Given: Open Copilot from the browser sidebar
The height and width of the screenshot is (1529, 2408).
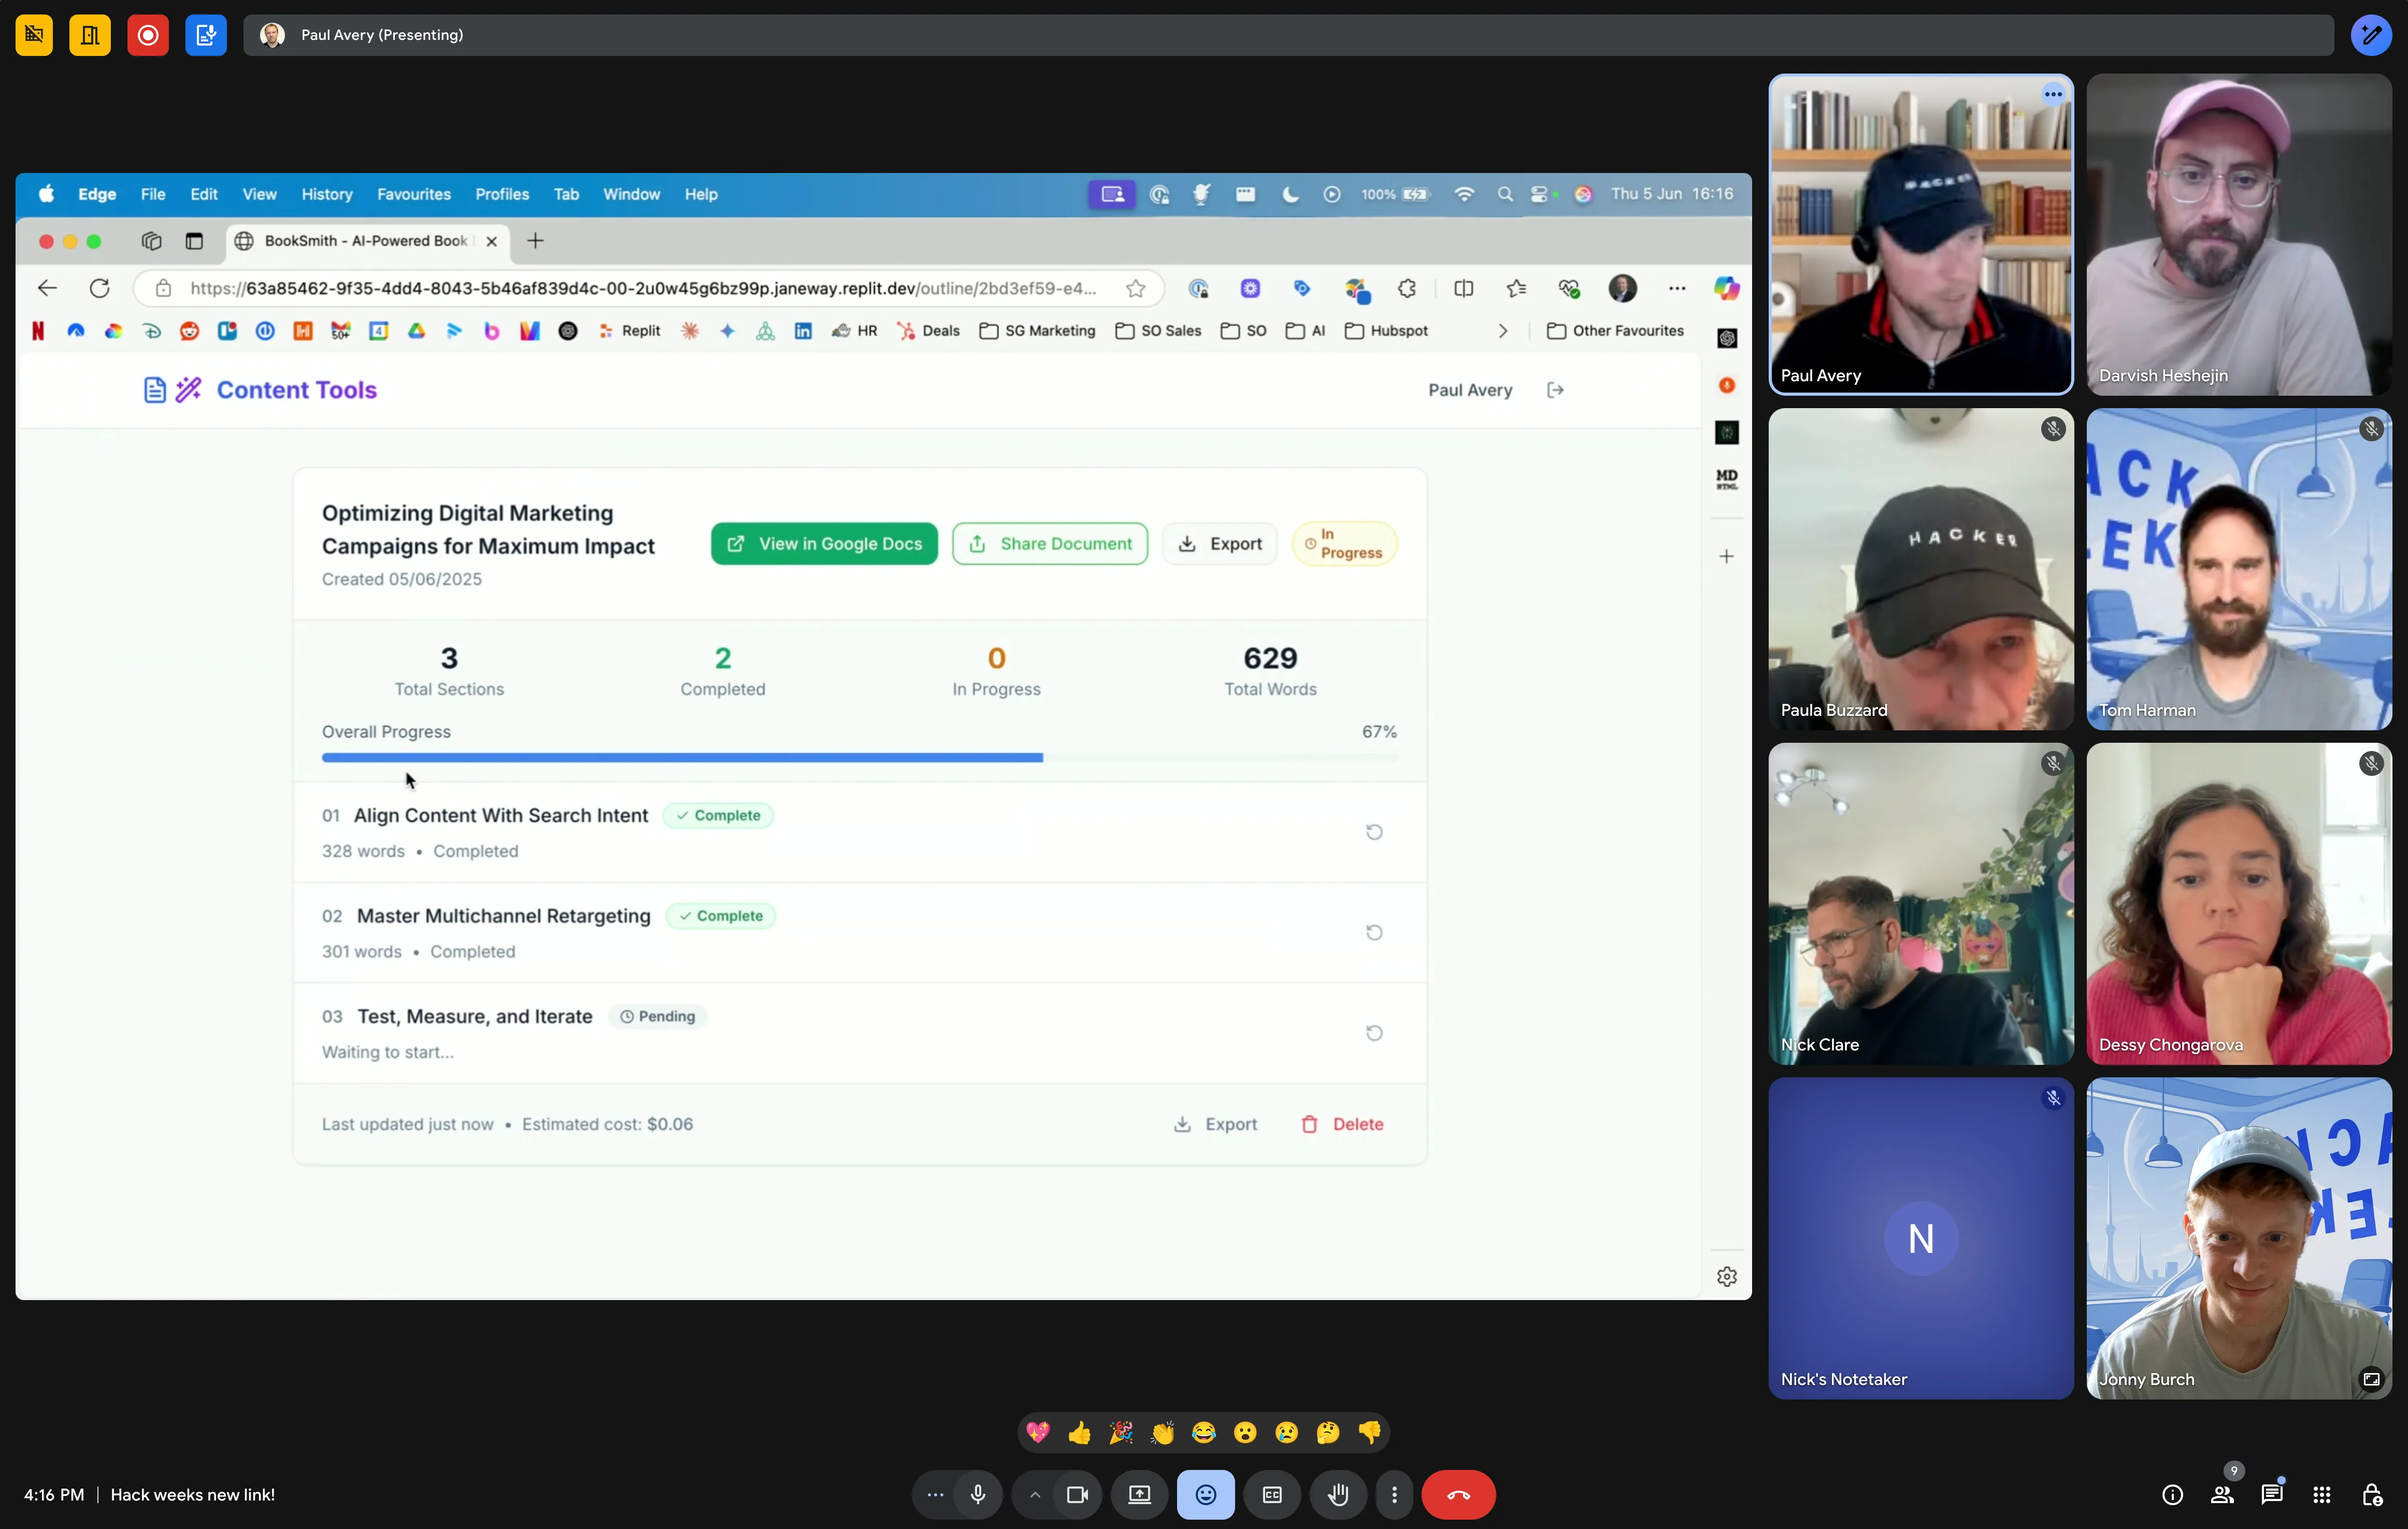Looking at the screenshot, I should (1727, 288).
